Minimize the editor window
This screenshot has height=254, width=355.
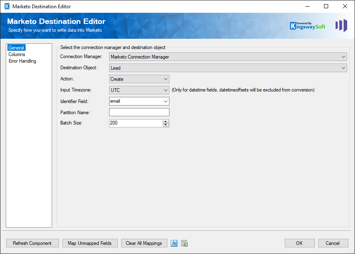coord(307,6)
